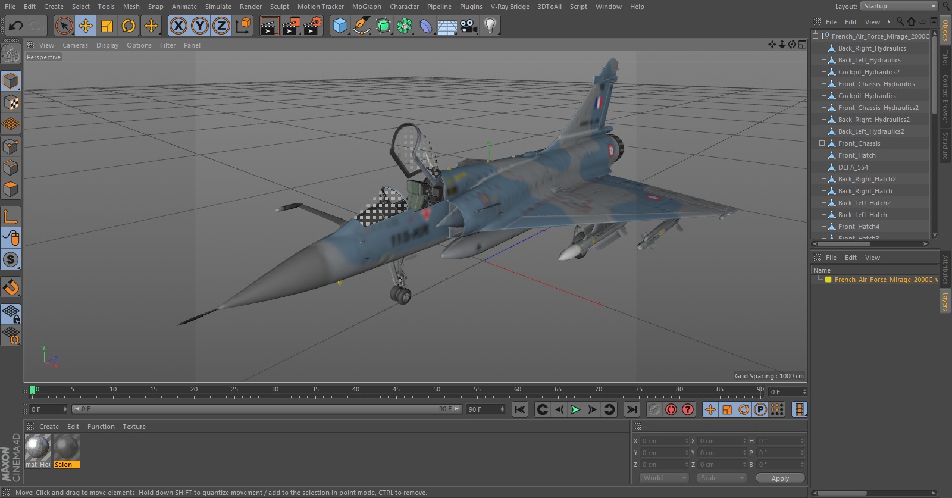Select the Cockpit_Hydraulics object
The height and width of the screenshot is (498, 952).
pyautogui.click(x=867, y=96)
